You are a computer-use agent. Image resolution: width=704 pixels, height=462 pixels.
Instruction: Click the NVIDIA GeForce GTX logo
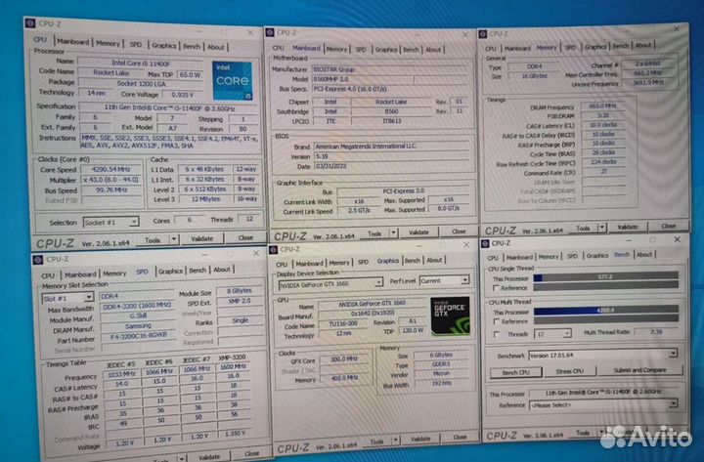point(451,316)
